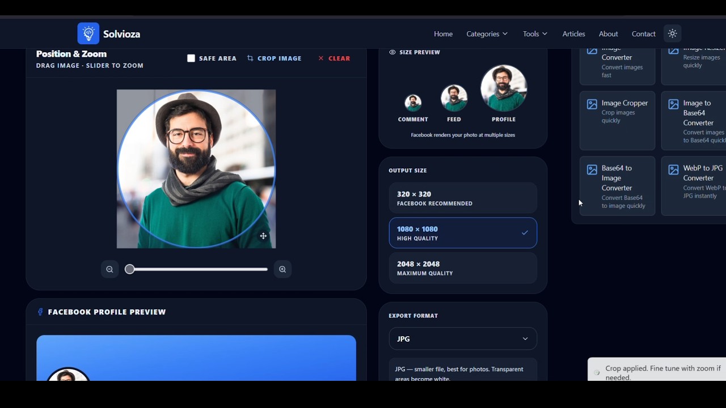This screenshot has width=726, height=408.
Task: Click 'Facebook renders your photo at multiple sizes' text
Action: click(463, 135)
